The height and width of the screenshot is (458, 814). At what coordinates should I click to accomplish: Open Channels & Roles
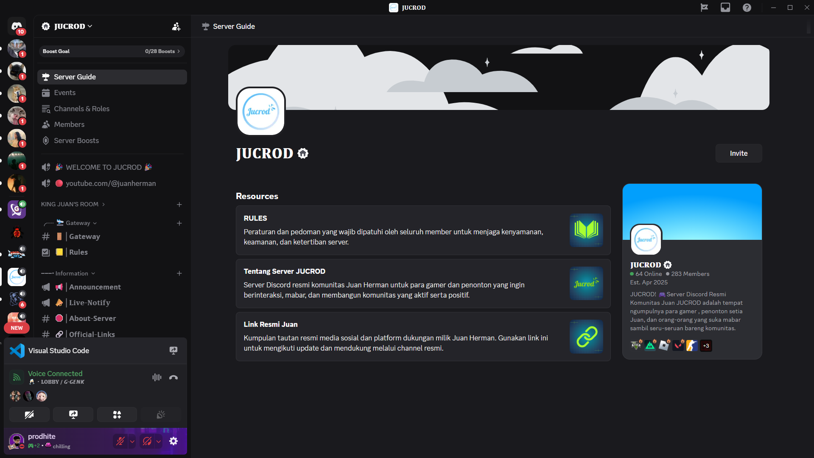[x=112, y=109]
